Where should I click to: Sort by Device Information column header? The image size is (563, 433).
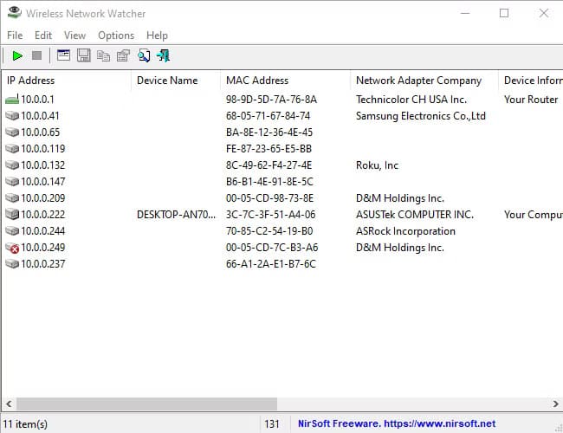tap(531, 81)
